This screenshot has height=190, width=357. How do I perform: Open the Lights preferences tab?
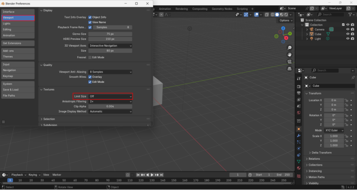click(18, 24)
